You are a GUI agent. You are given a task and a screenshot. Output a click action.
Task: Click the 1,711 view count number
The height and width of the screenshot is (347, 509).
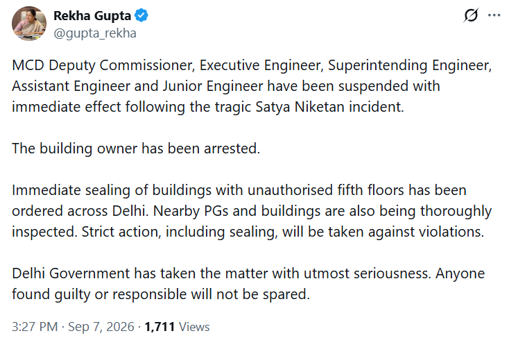pos(159,327)
